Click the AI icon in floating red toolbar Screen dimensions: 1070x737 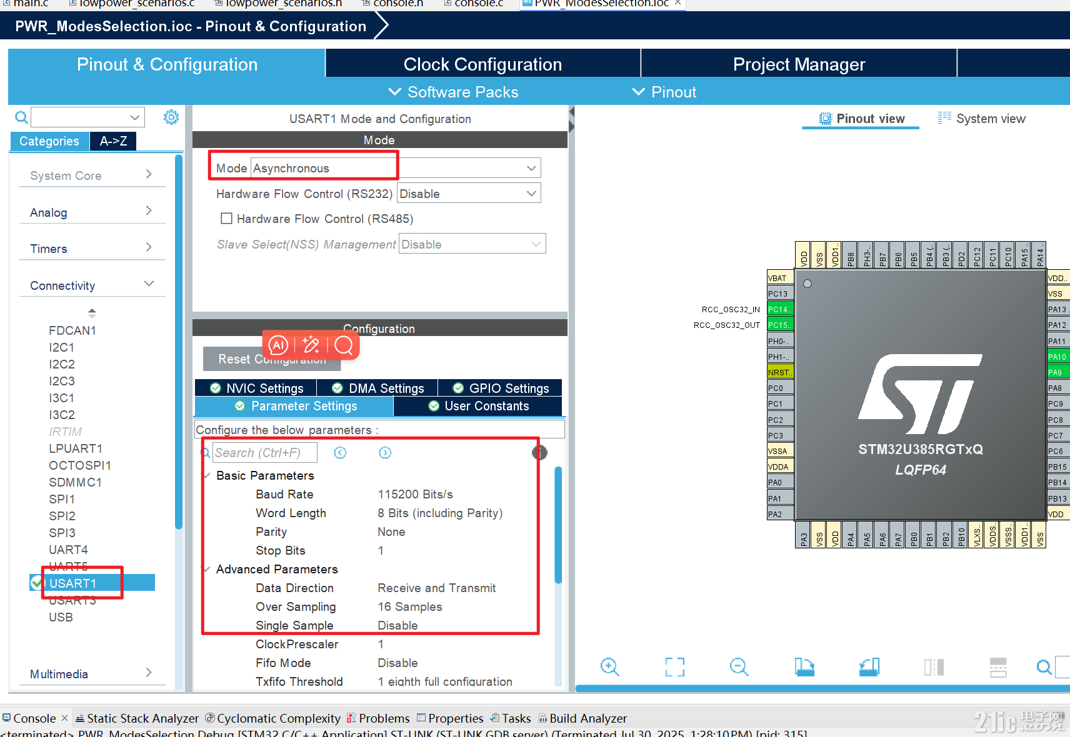(278, 345)
